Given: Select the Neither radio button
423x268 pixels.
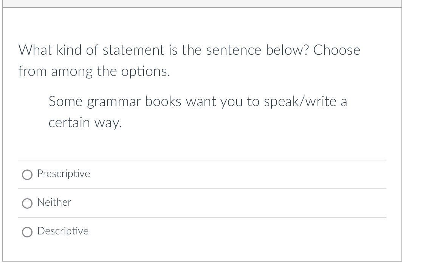Looking at the screenshot, I should [x=27, y=203].
